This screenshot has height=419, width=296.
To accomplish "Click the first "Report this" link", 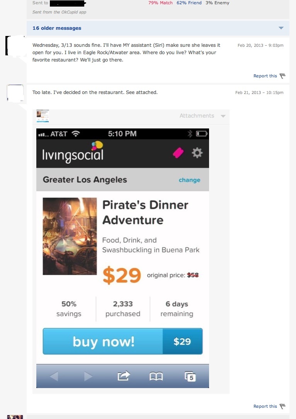I will tap(265, 76).
